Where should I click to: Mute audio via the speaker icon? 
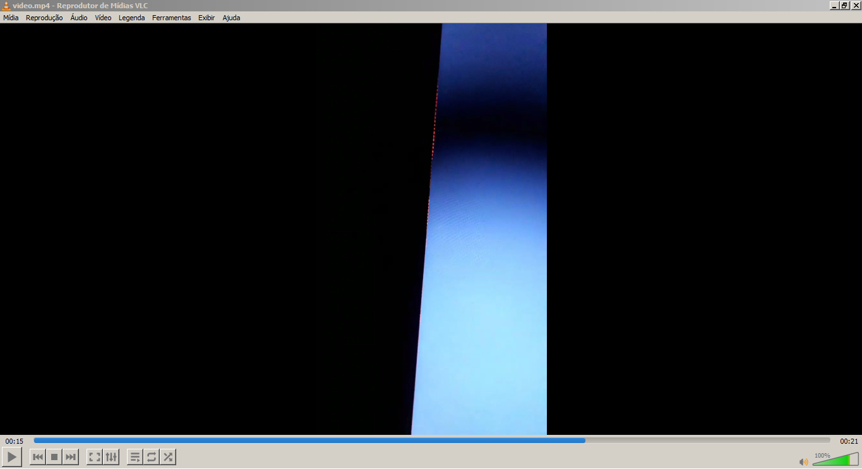tap(803, 461)
